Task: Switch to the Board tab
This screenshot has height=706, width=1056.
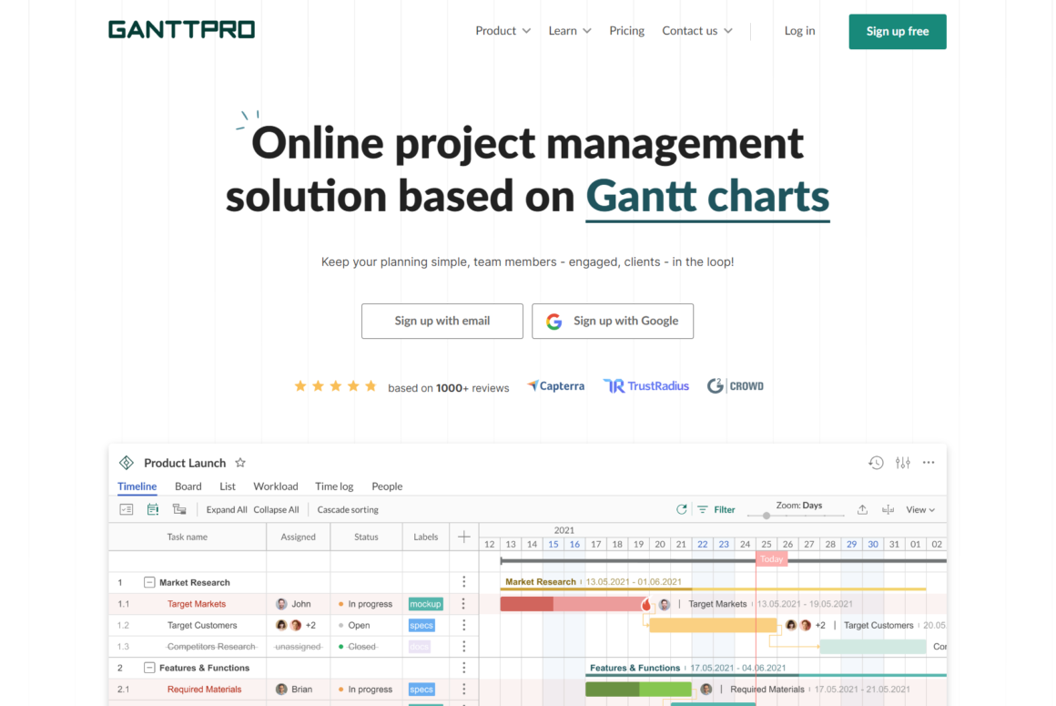Action: point(188,486)
